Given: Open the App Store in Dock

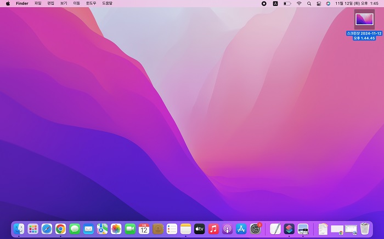Looking at the screenshot, I should 241,229.
